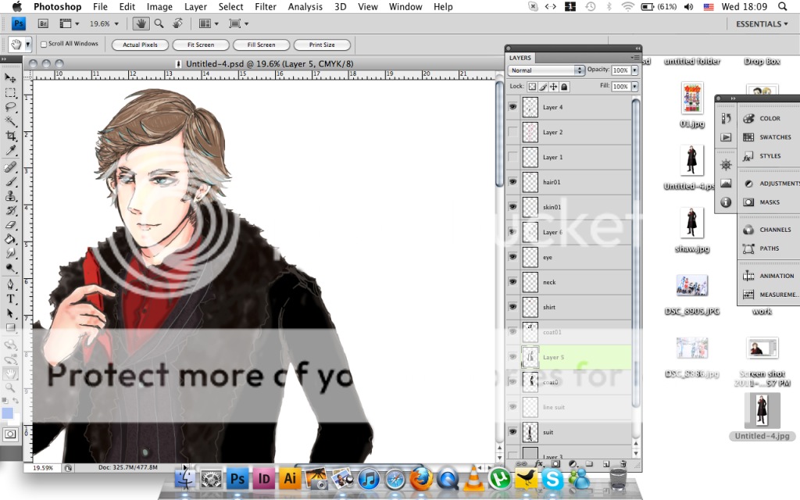Select the Healing Brush tool

[x=10, y=167]
